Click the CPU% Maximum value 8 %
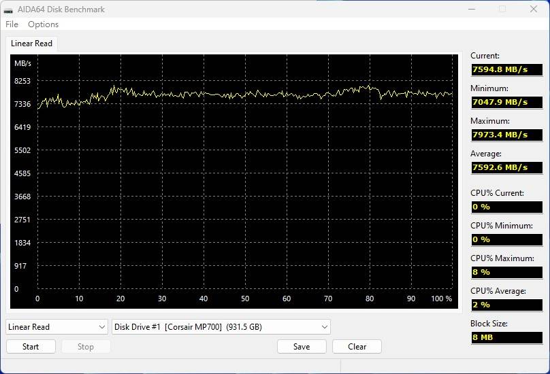 507,272
